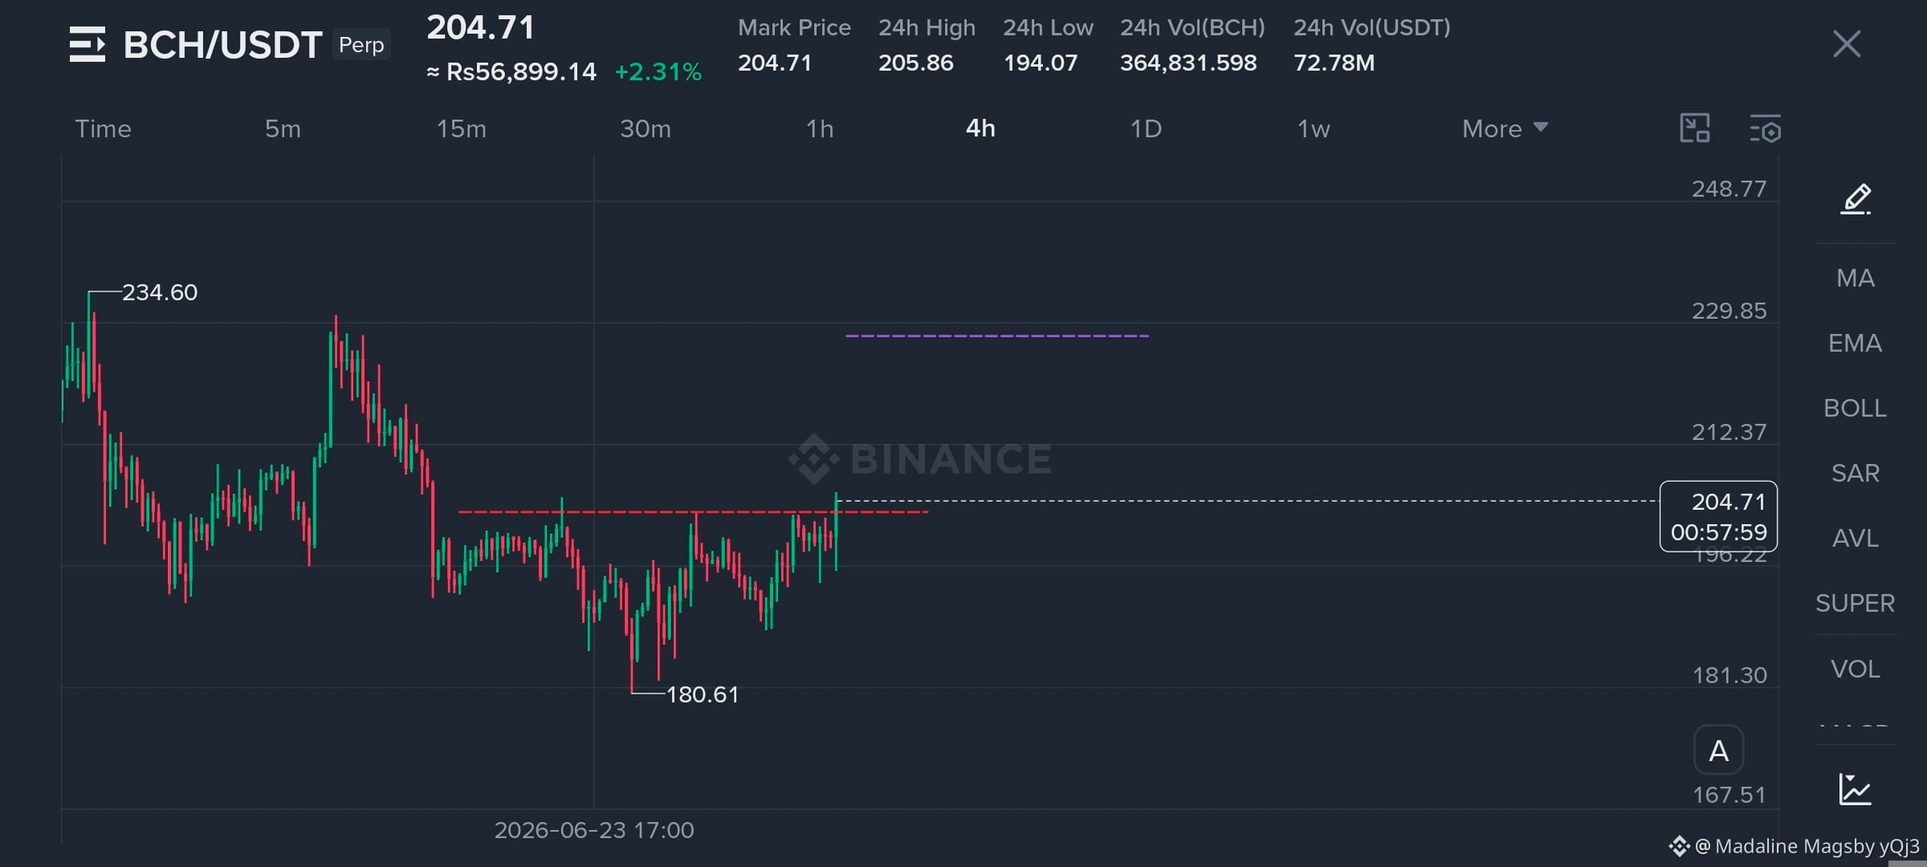
Task: Expand the More timeframes dropdown
Action: tap(1505, 128)
